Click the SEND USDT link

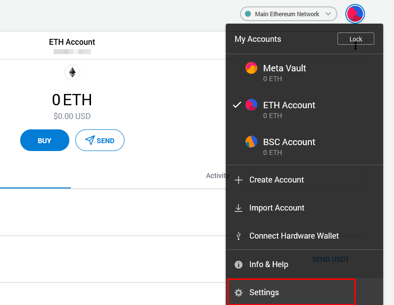[x=330, y=259]
